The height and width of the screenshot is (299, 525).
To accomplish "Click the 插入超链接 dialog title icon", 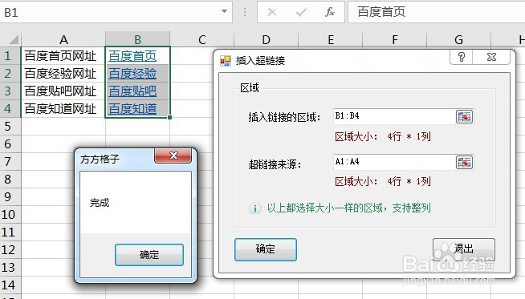I will tap(226, 61).
